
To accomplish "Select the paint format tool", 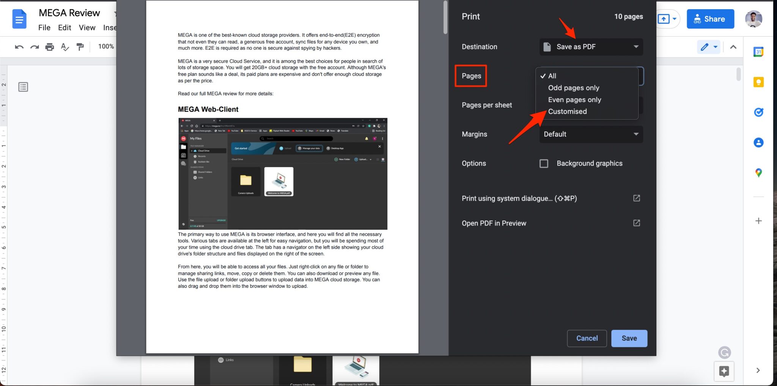I will (x=80, y=47).
